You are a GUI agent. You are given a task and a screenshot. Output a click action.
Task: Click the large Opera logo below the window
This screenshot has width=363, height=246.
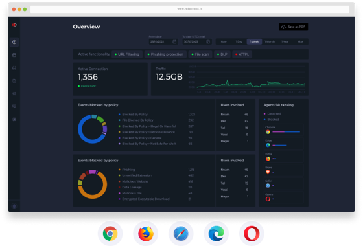252,234
